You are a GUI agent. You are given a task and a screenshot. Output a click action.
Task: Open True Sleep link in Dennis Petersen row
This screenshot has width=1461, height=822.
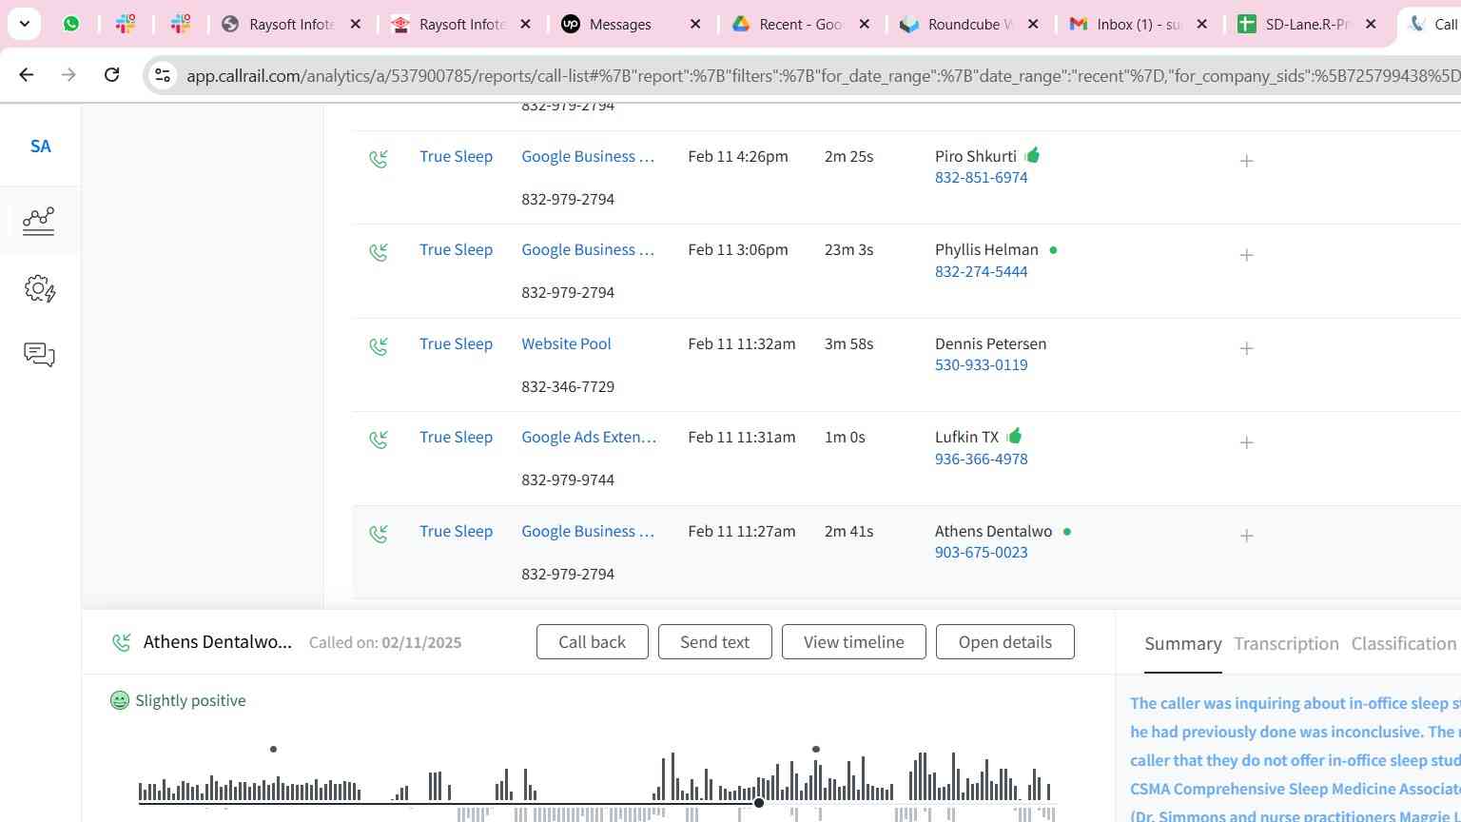click(456, 344)
